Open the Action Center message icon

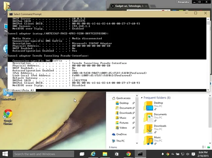193,154
